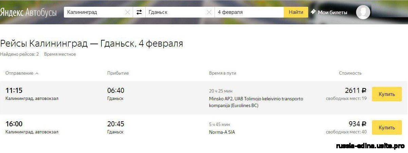This screenshot has width=408, height=153.
Task: Click the 20:45 arrival time
Action: pyautogui.click(x=116, y=124)
